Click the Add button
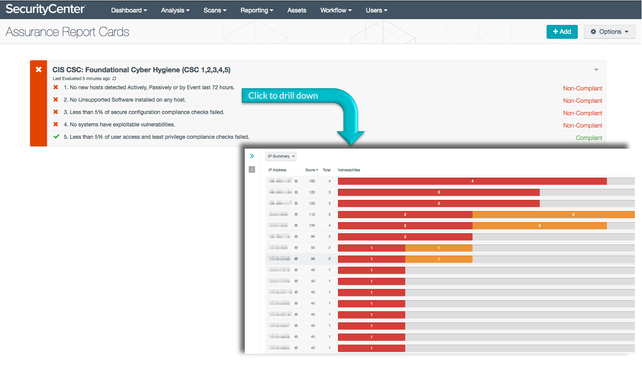 (562, 32)
